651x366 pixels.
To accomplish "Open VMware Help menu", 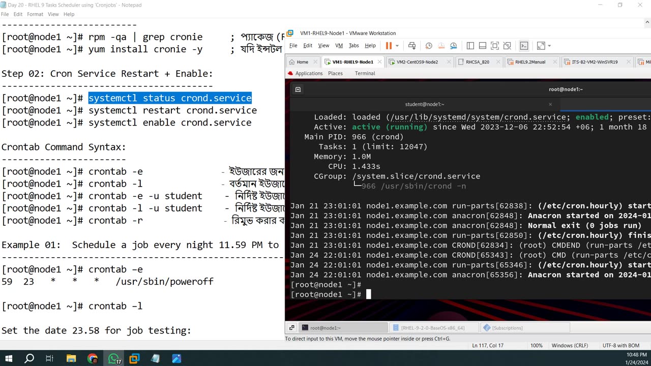I will 370,45.
